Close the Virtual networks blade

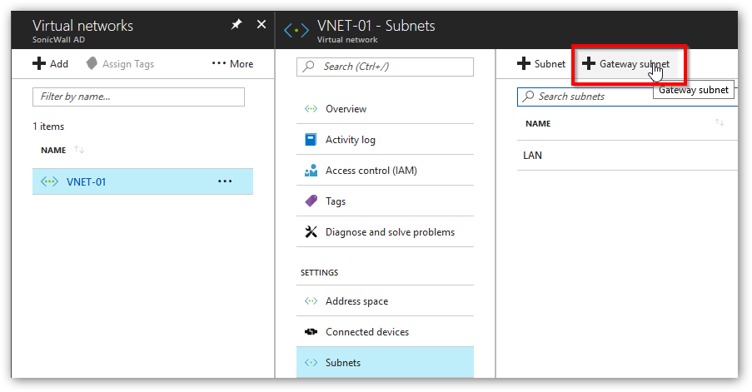261,24
